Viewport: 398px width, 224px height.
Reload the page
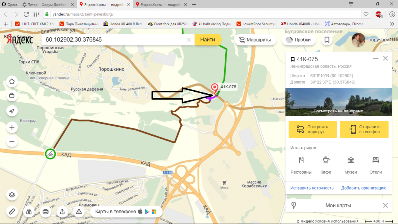(x=26, y=14)
